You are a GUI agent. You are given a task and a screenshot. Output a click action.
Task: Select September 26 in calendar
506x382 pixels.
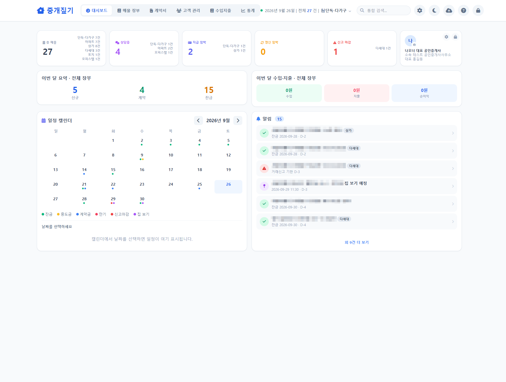coord(228,187)
